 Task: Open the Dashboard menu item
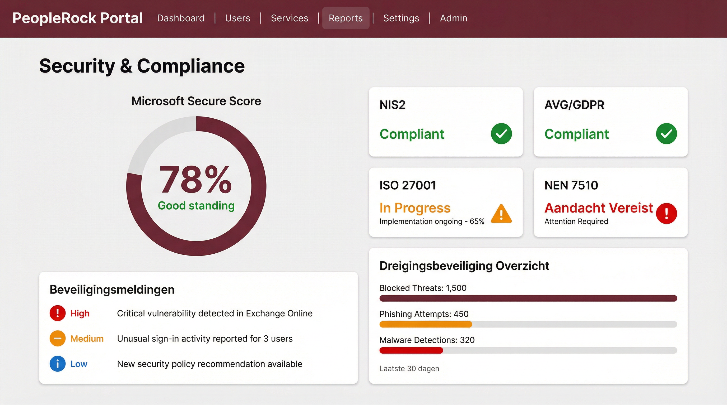[x=180, y=18]
